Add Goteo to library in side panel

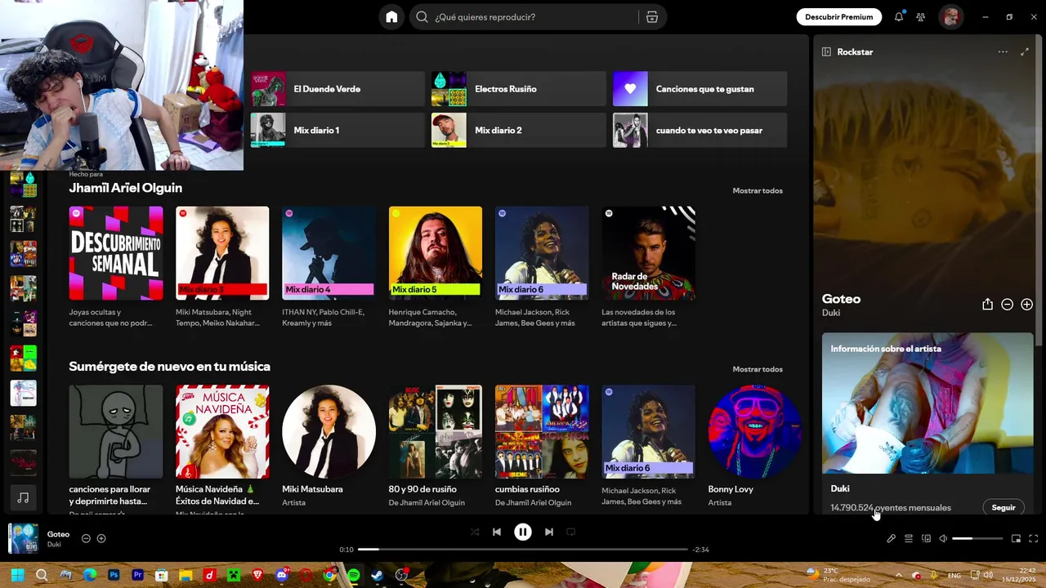point(1026,305)
